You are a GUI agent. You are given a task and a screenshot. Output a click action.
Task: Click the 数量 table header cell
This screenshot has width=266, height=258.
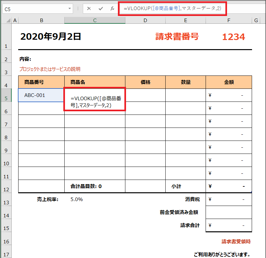coord(185,82)
